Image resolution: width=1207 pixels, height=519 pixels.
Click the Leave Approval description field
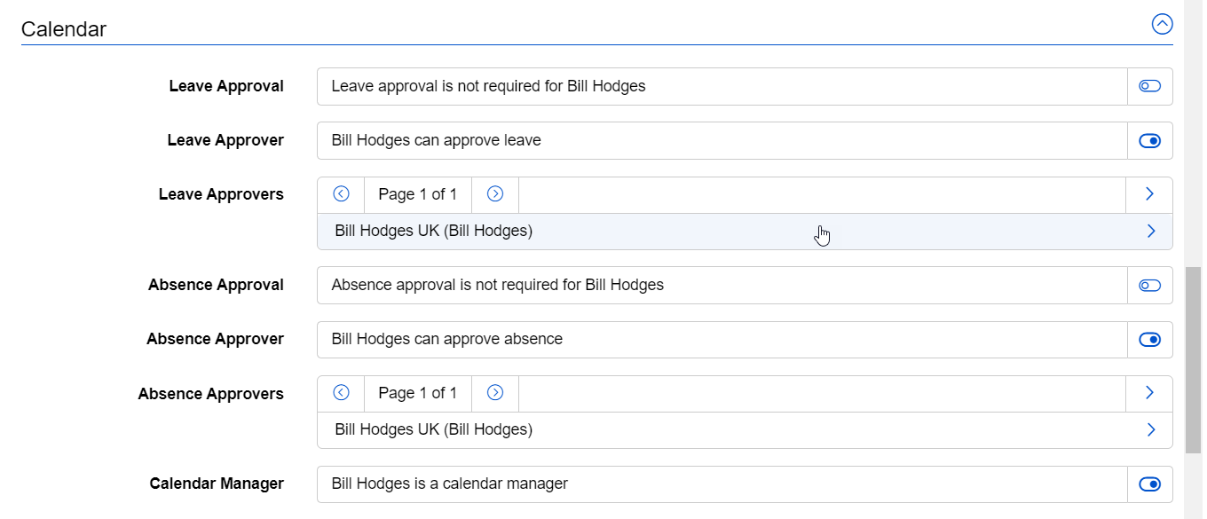point(722,86)
